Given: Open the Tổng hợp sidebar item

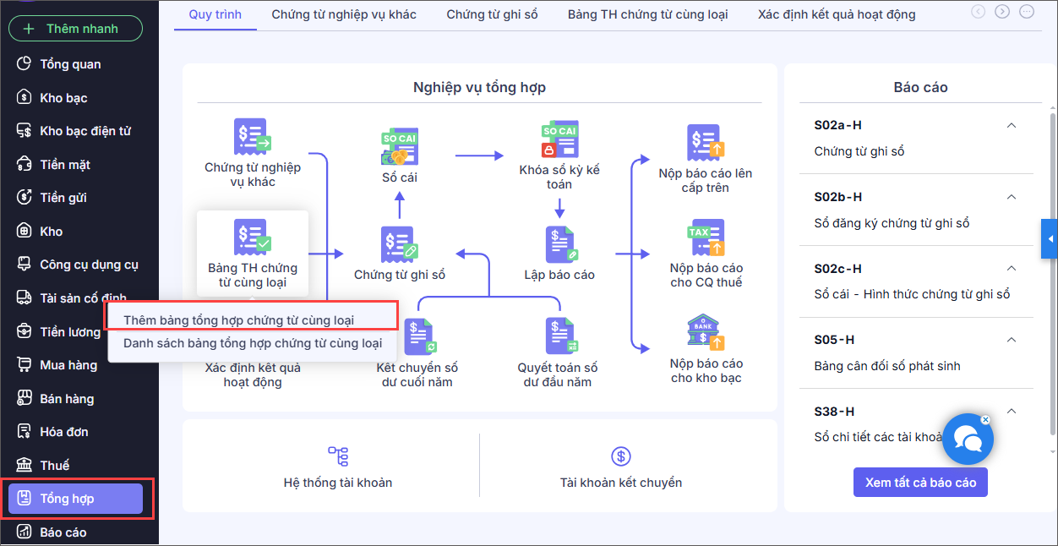Looking at the screenshot, I should pos(75,499).
